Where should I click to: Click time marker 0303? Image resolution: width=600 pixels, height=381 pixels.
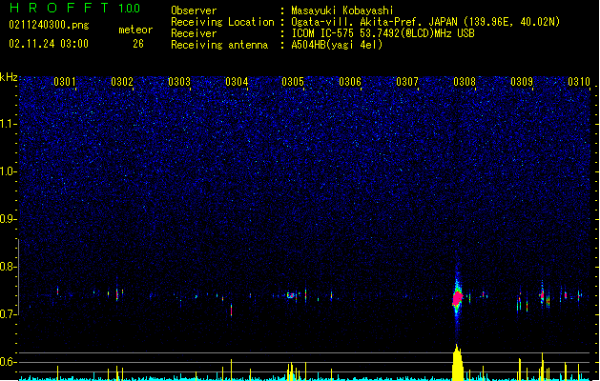tap(179, 82)
